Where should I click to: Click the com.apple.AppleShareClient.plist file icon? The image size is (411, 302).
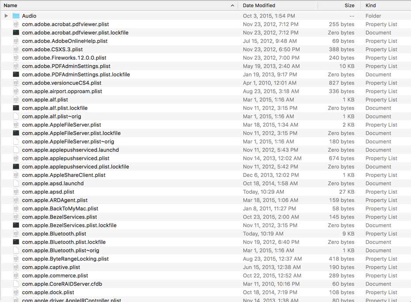(x=16, y=175)
